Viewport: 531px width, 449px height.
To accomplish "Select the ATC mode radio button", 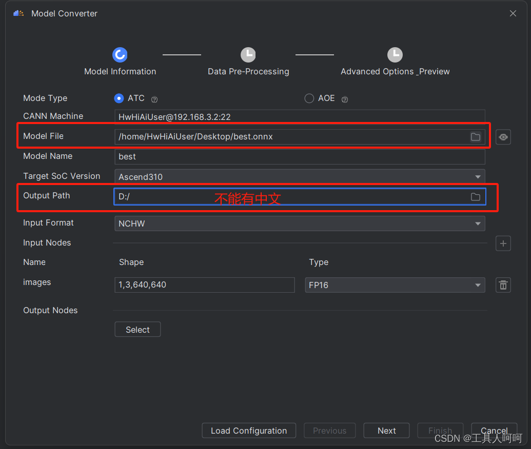I will (x=119, y=98).
